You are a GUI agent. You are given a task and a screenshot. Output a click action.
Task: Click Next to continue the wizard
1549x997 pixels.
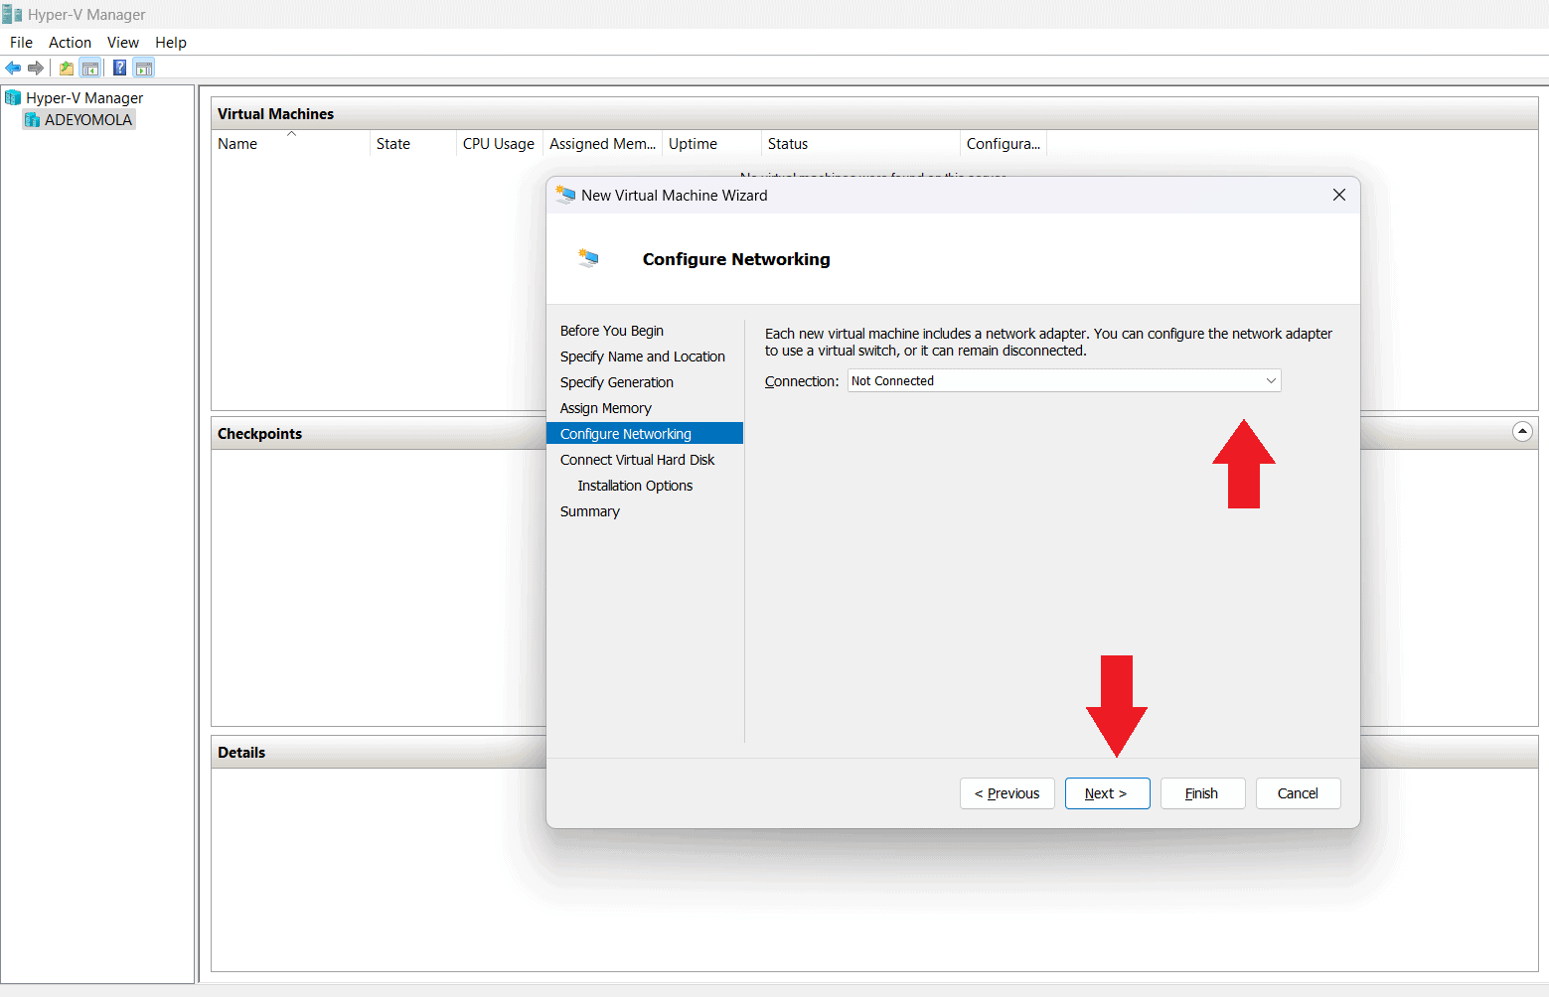[1108, 793]
